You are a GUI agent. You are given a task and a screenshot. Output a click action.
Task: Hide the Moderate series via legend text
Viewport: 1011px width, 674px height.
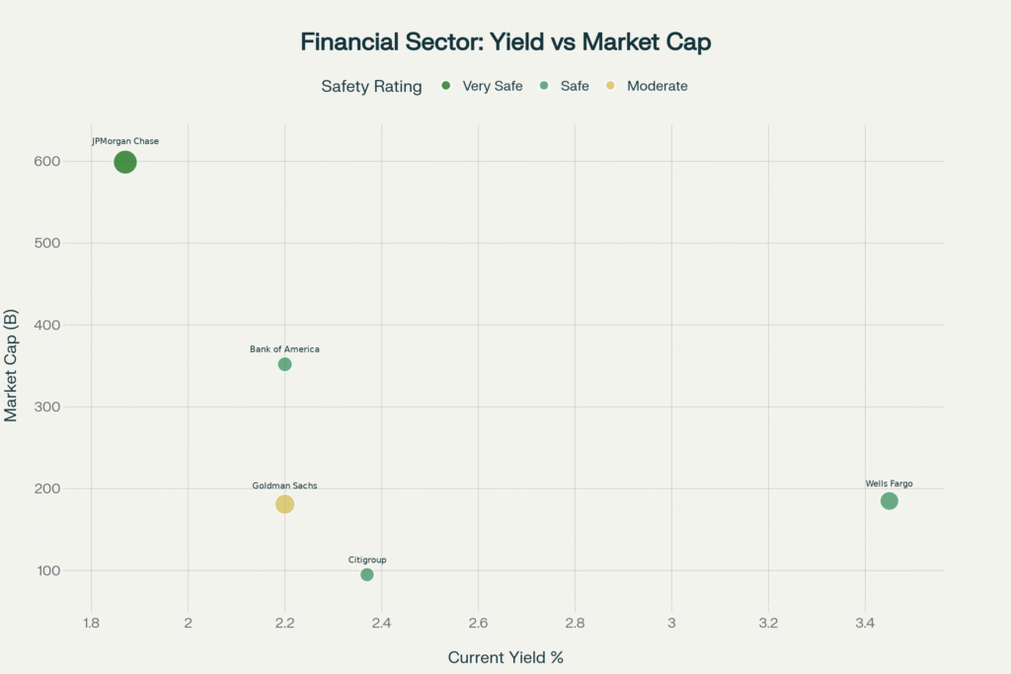coord(658,86)
